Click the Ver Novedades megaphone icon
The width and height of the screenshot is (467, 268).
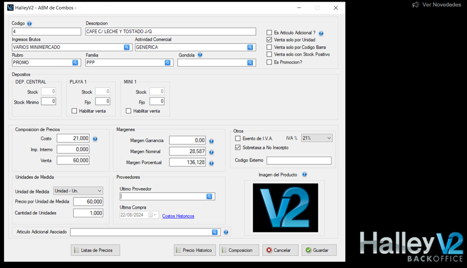(415, 5)
